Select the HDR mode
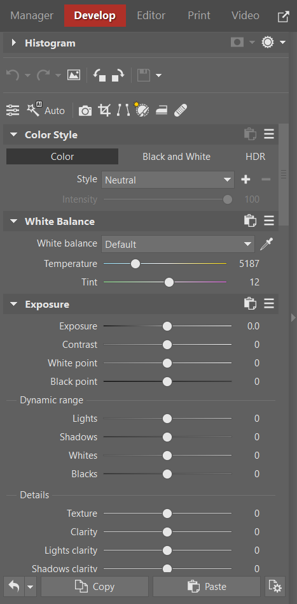The height and width of the screenshot is (604, 297). 256,157
